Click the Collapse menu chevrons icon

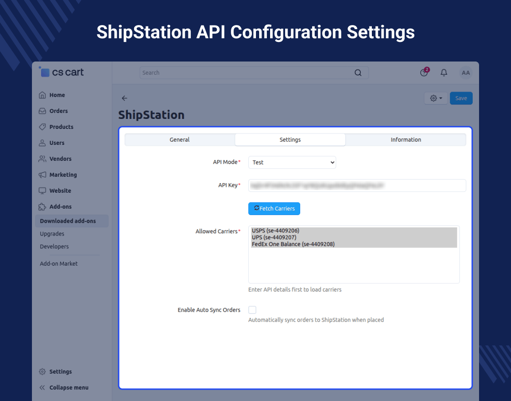[x=42, y=387]
